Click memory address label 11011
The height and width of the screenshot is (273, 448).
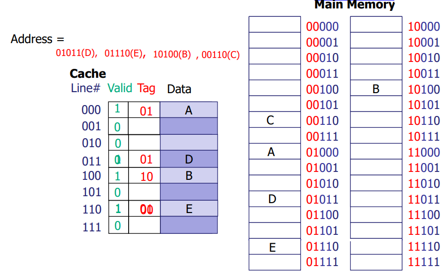click(x=424, y=199)
